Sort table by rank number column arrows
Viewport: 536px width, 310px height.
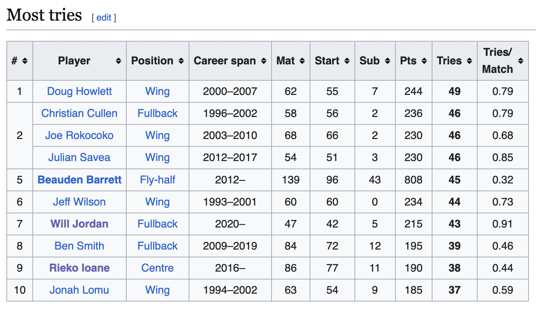pyautogui.click(x=25, y=61)
